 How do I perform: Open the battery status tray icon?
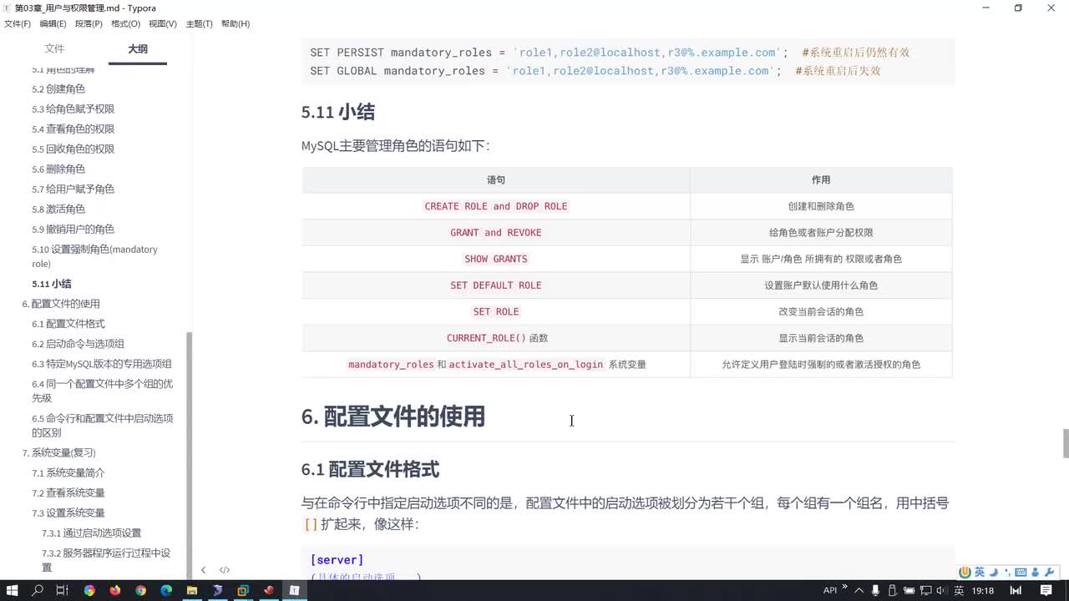pos(909,590)
